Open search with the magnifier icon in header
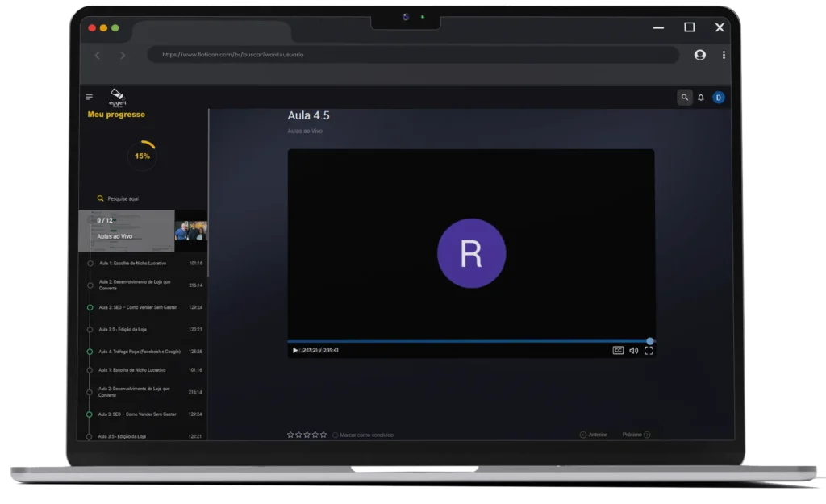826x504 pixels. coord(684,98)
